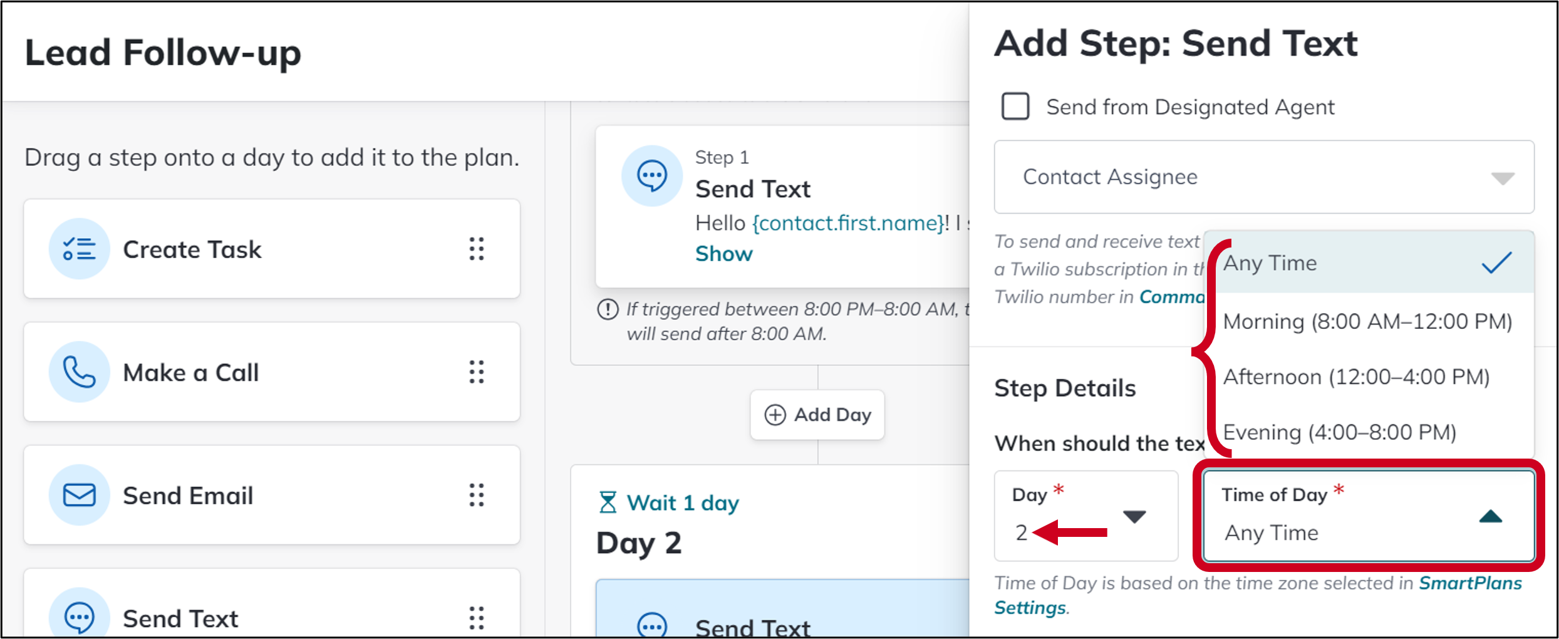Click the drag handle dots on Make a Call
The width and height of the screenshot is (1559, 639).
coord(477,372)
